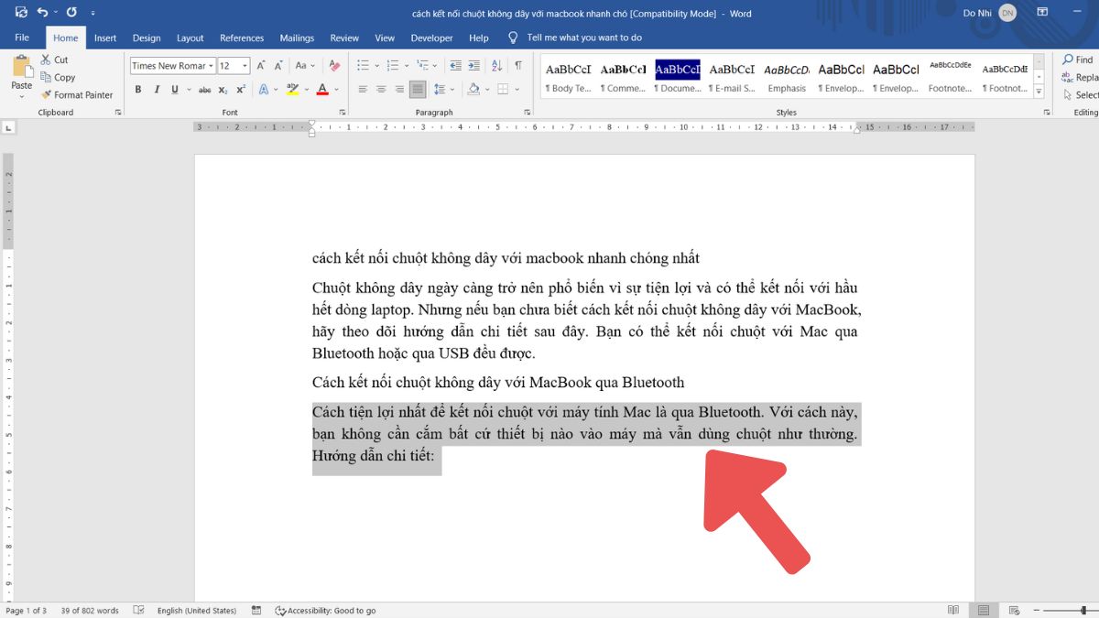The image size is (1099, 618).
Task: Expand the Styles gallery with the More arrow
Action: pyautogui.click(x=1039, y=92)
